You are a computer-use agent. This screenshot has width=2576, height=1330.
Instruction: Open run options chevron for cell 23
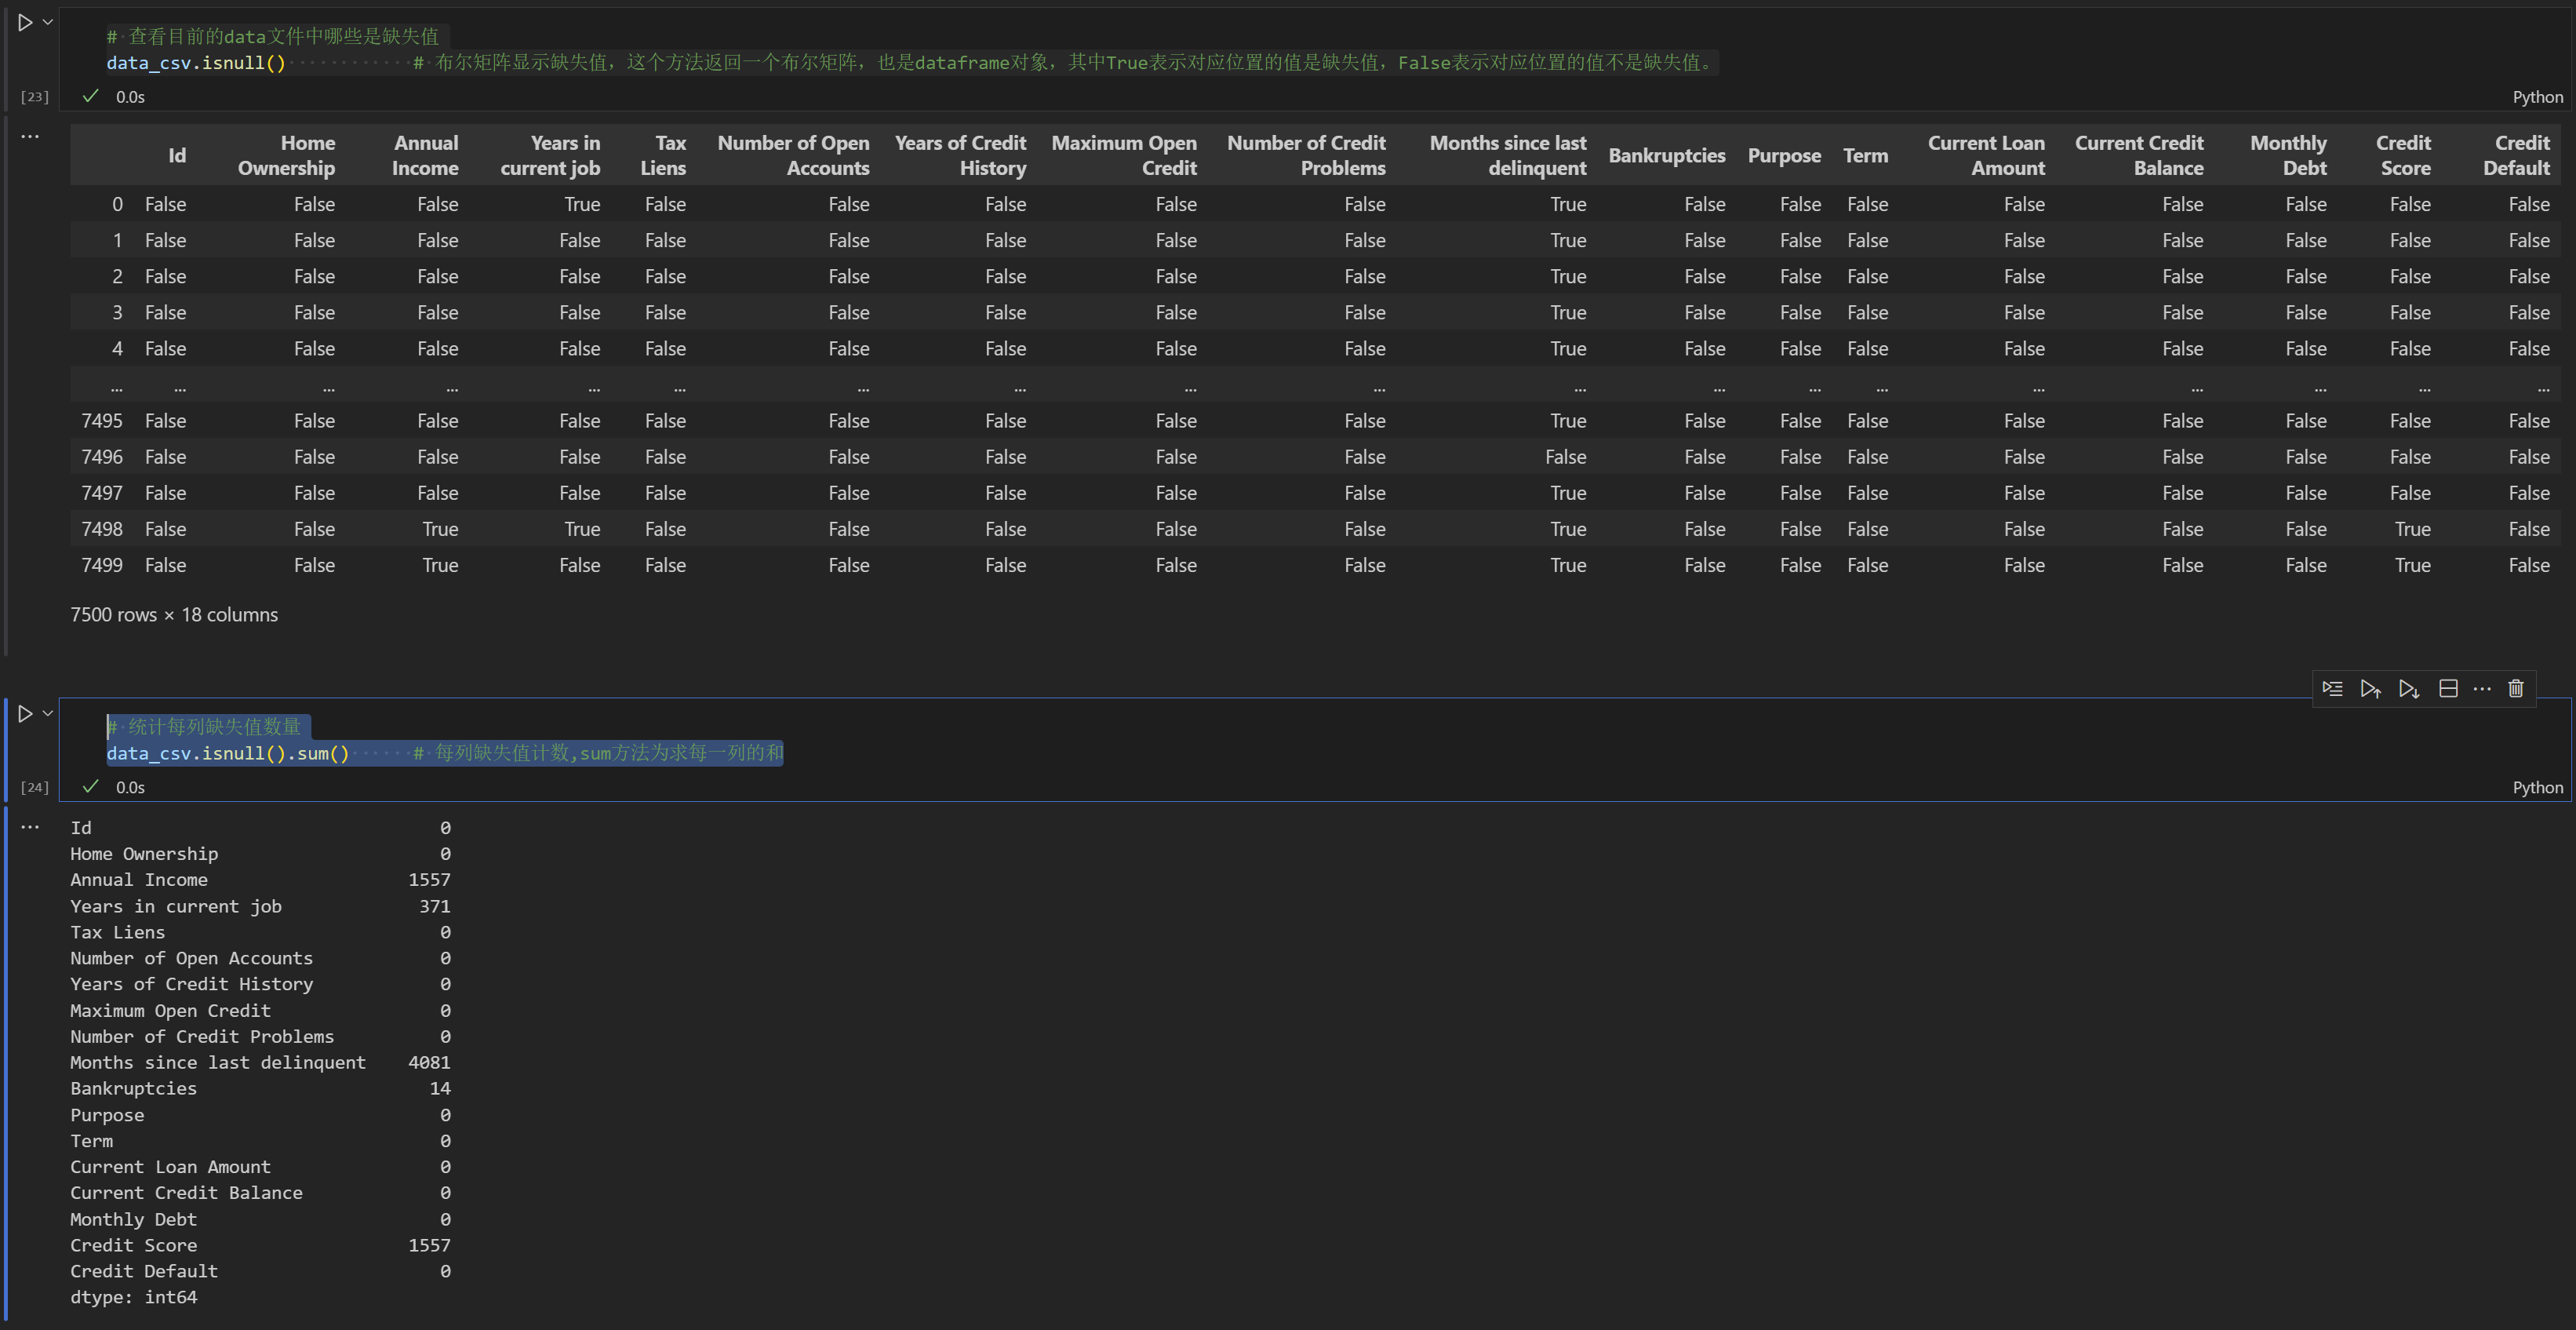(47, 21)
